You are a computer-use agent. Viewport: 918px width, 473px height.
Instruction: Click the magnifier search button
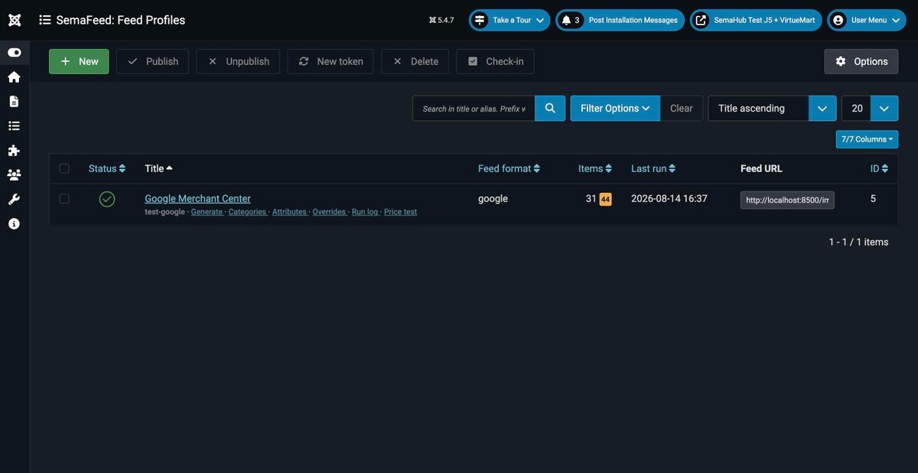click(x=550, y=109)
